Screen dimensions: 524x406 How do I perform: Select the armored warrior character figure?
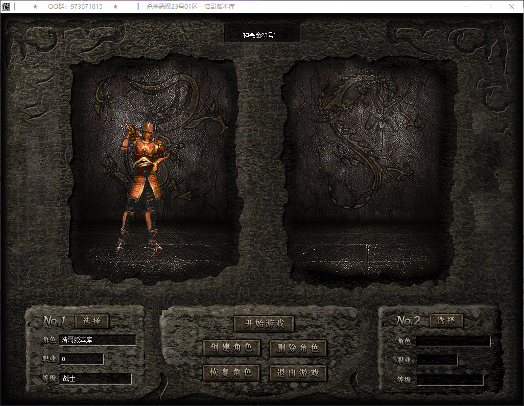(x=144, y=186)
